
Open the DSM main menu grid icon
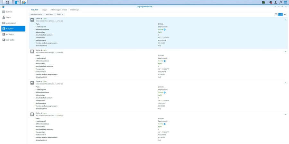coord(7,2)
